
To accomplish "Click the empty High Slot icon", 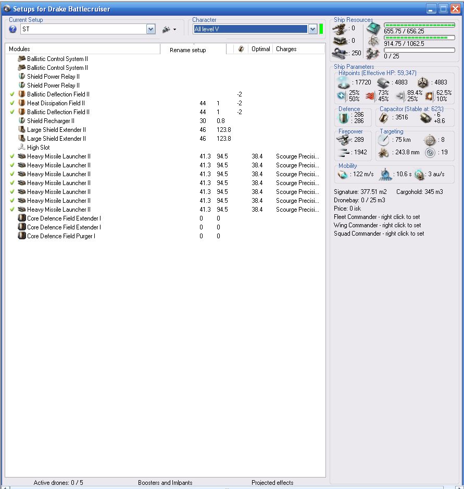I will [x=22, y=147].
